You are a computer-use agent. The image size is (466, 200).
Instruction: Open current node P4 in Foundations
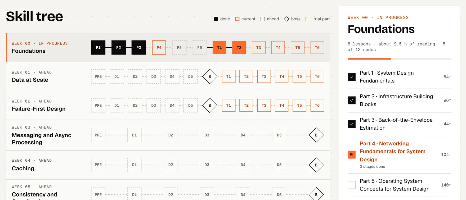[159, 48]
